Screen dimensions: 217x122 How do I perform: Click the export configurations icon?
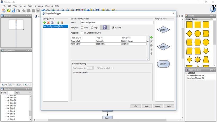62,23
